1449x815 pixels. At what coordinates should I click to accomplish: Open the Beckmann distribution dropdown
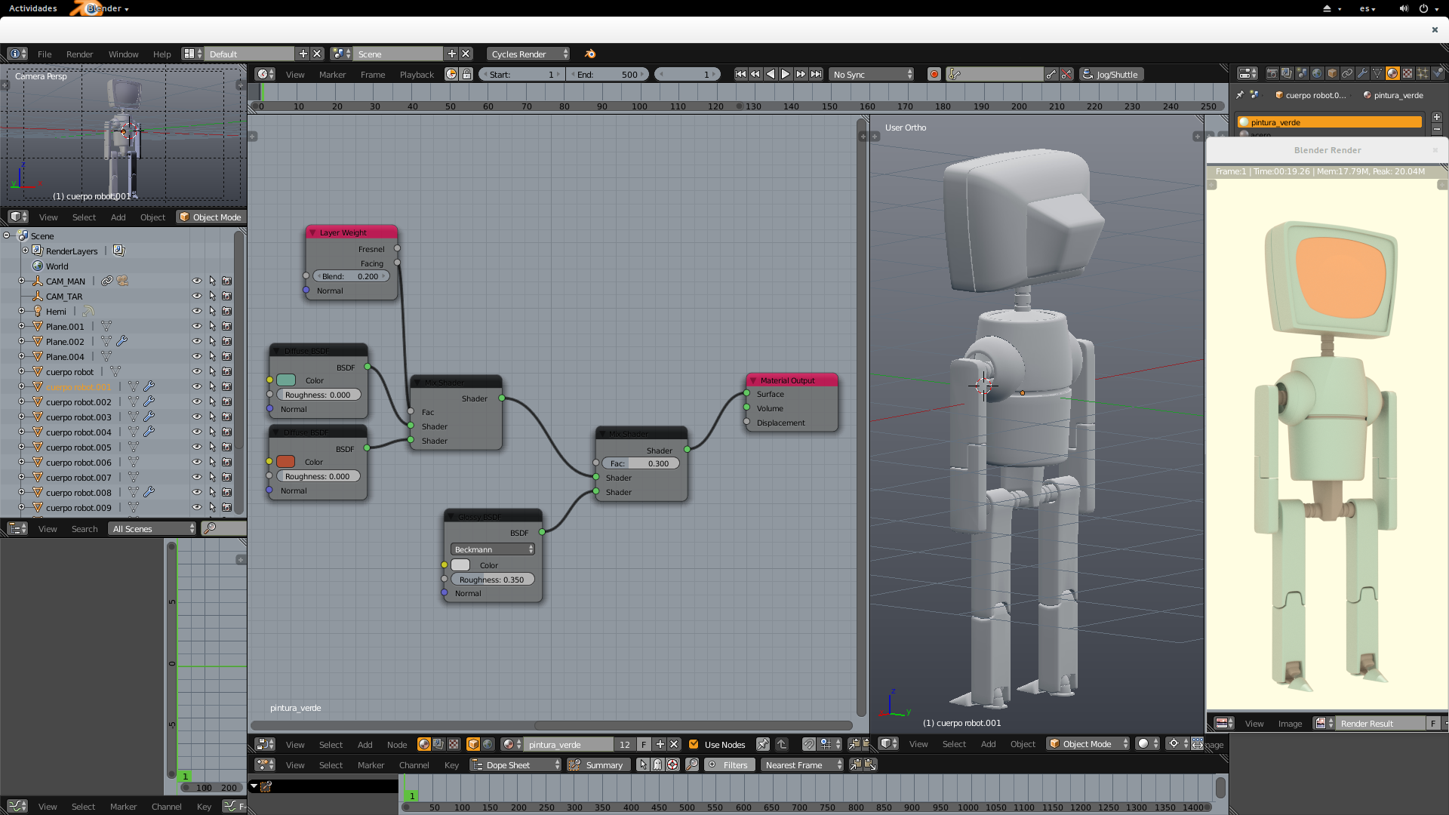[x=493, y=549]
